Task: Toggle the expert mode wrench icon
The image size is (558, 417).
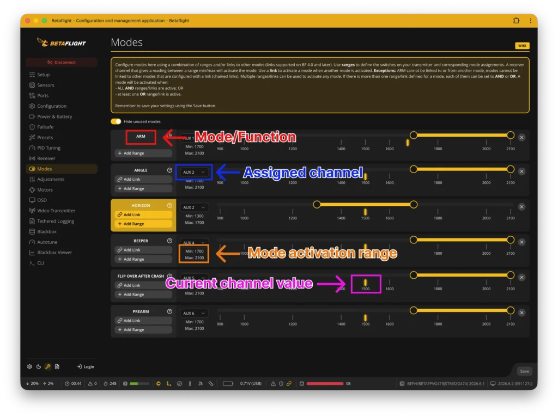Action: (48, 366)
